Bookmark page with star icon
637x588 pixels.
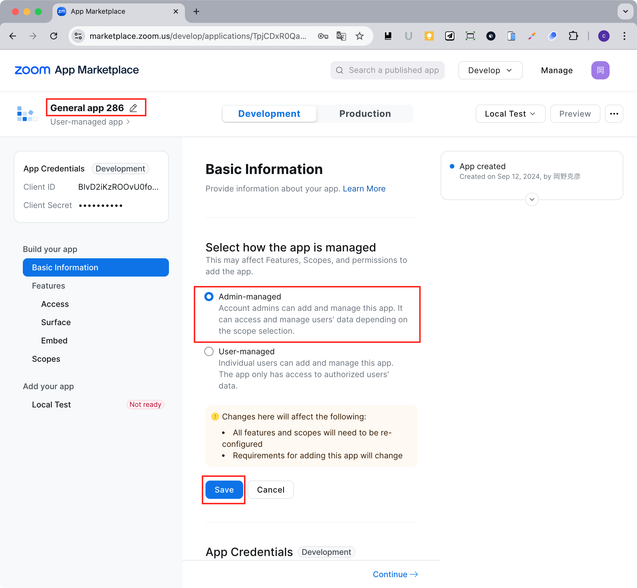pyautogui.click(x=359, y=36)
